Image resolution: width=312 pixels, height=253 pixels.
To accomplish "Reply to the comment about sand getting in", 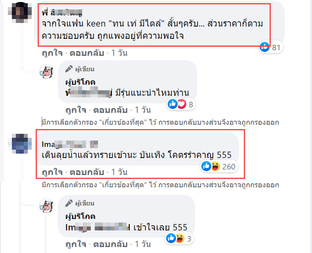I will 87,172.
